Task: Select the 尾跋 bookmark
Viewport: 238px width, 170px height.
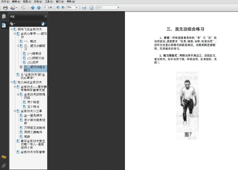Action: 27,137
